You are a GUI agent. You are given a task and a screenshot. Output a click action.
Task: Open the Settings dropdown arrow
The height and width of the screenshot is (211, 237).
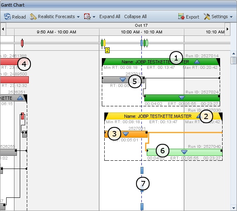(231, 17)
